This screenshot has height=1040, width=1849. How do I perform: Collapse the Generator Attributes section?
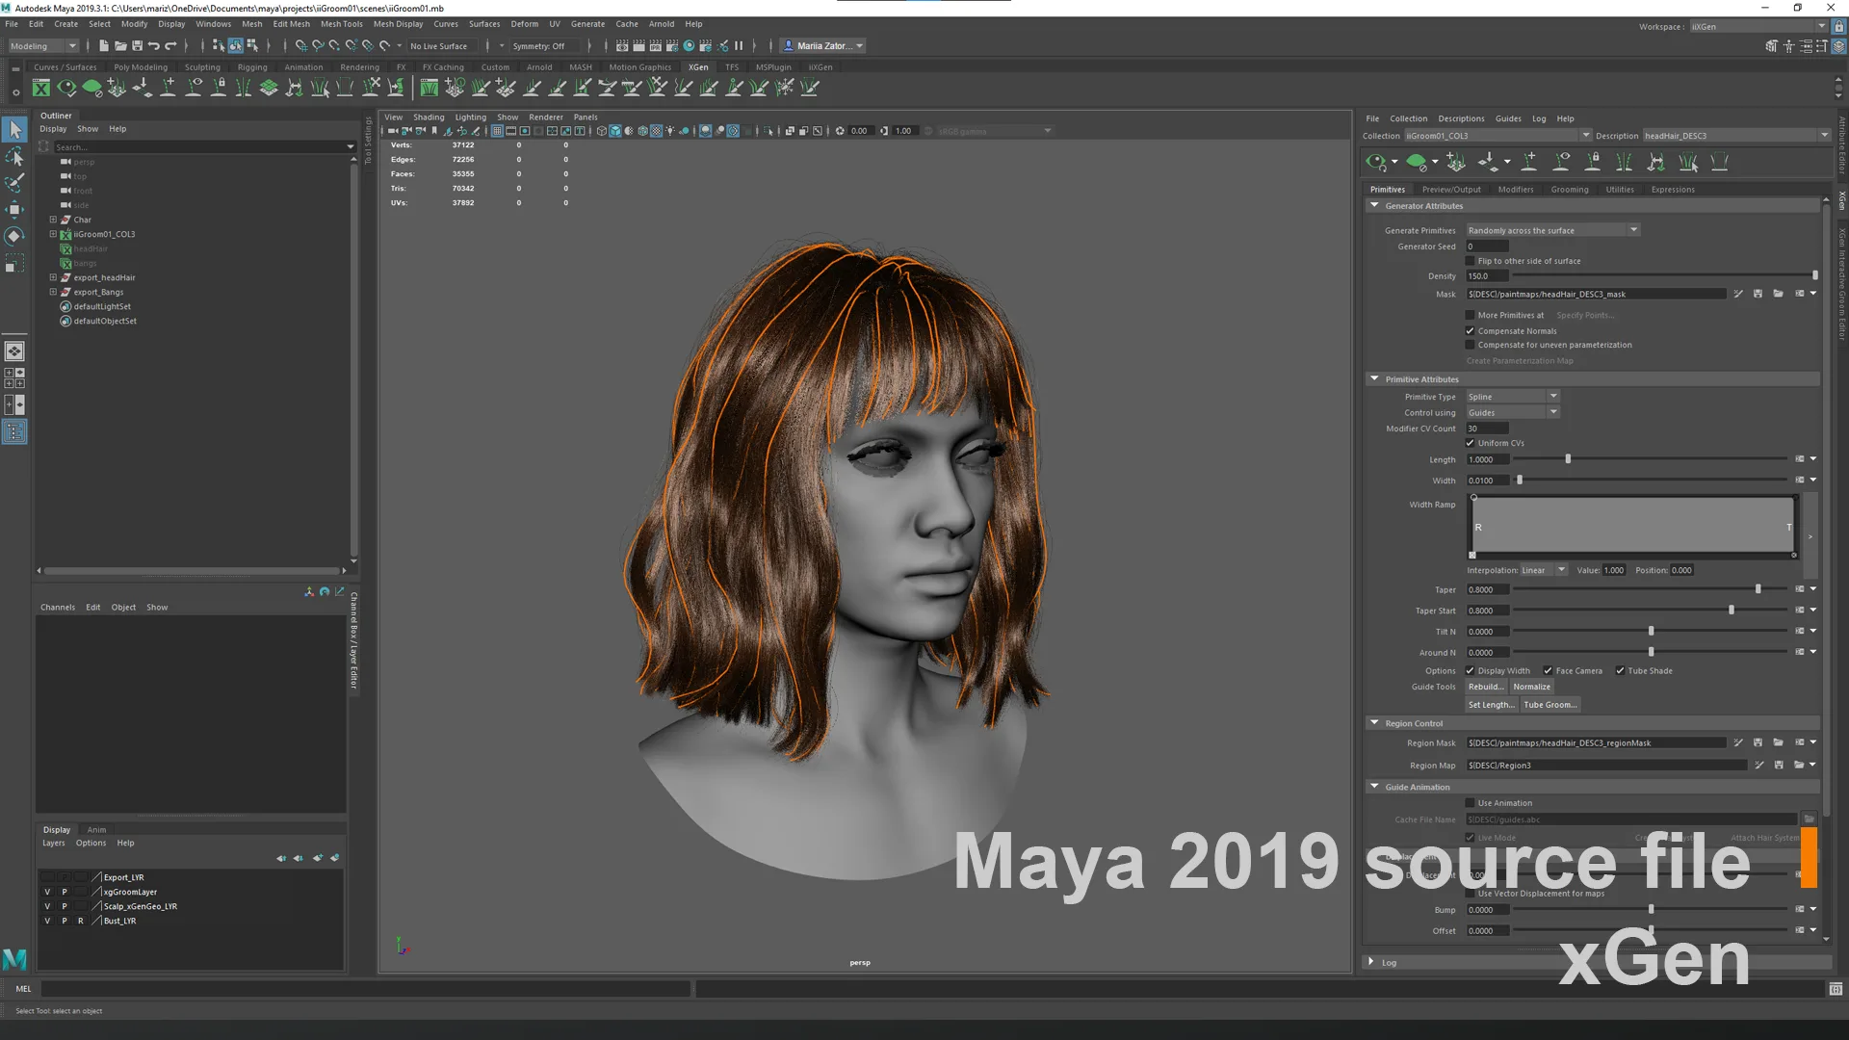pyautogui.click(x=1375, y=205)
